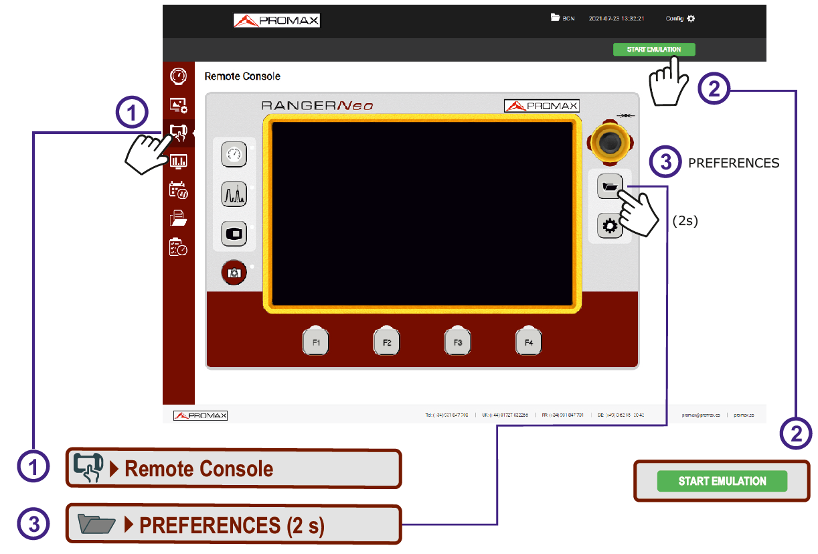This screenshot has height=554, width=818.
Task: Click the PROMAX badge on the console panel
Action: point(542,106)
